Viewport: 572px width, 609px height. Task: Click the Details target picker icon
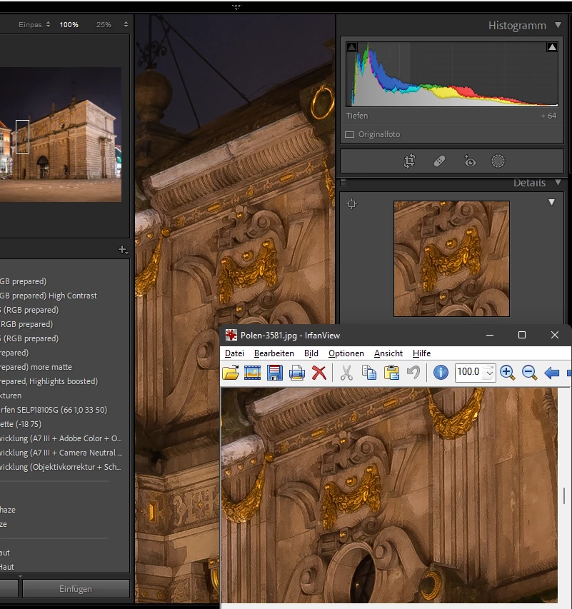[x=351, y=204]
